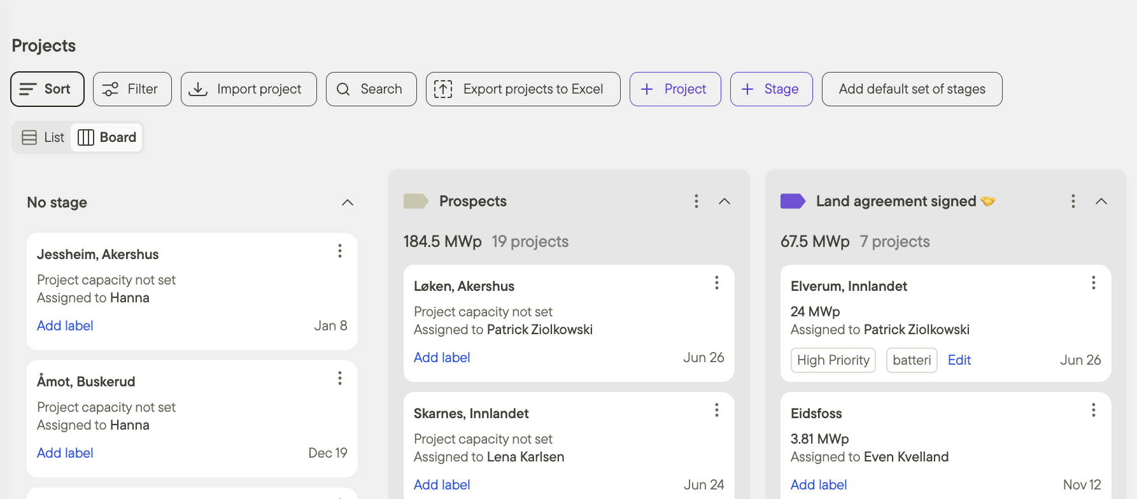The width and height of the screenshot is (1137, 499).
Task: Add label to Løken, Akershus
Action: tap(442, 358)
